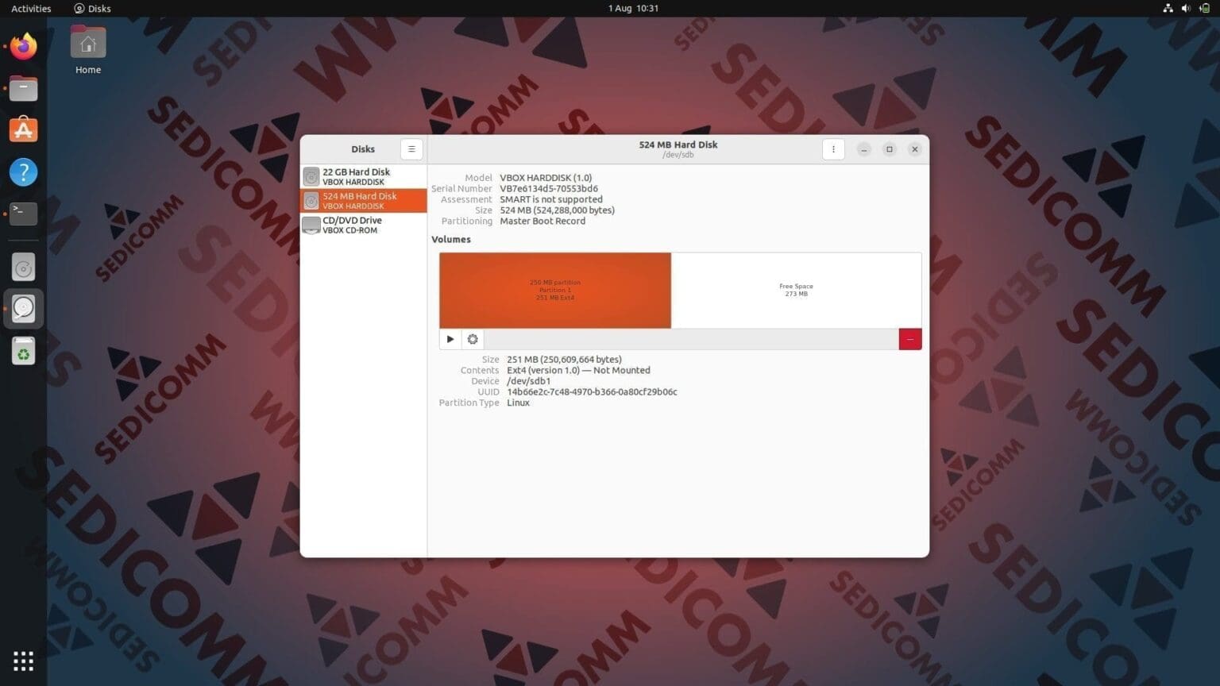Viewport: 1220px width, 686px height.
Task: Click the model text VBOX HARDDISK (1.0)
Action: tap(546, 178)
